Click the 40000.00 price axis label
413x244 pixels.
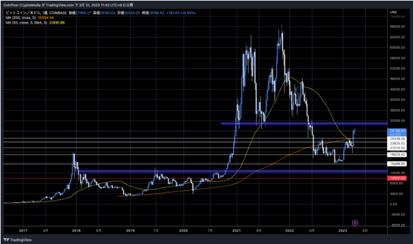(397, 100)
